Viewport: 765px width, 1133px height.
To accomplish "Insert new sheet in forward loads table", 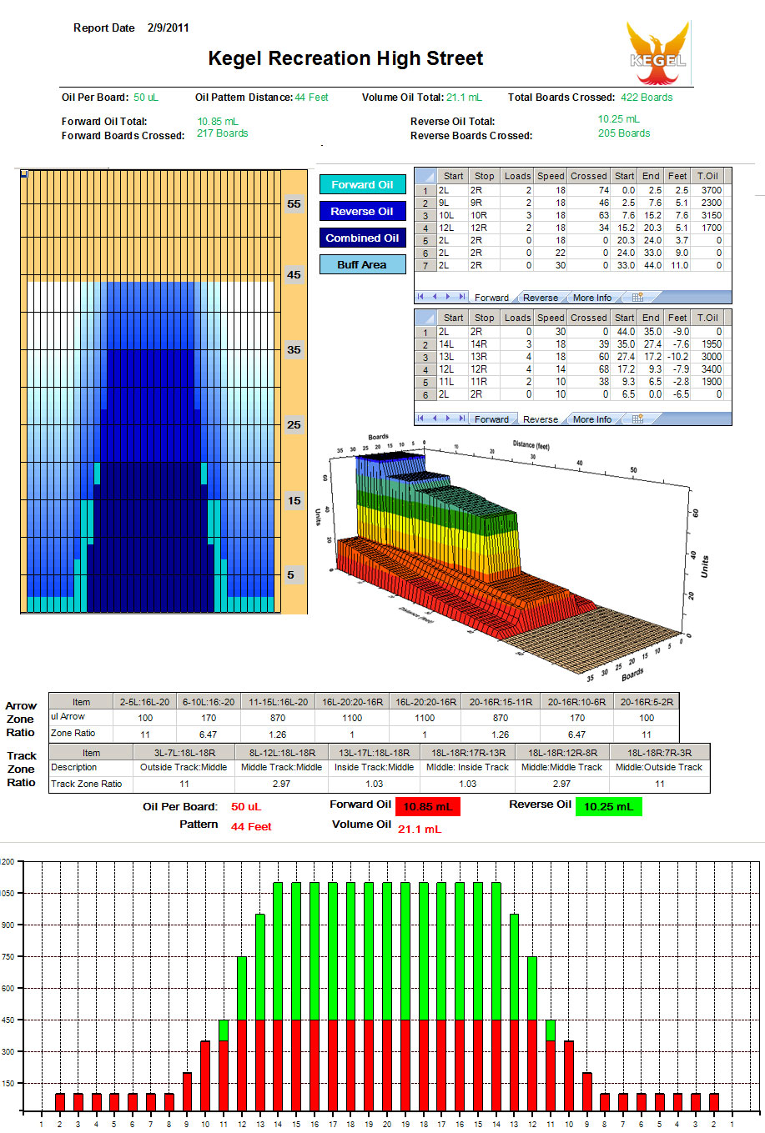I will (637, 298).
